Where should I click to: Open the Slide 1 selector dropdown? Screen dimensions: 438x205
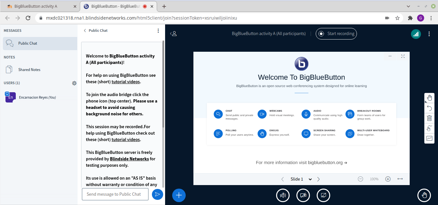click(x=301, y=179)
